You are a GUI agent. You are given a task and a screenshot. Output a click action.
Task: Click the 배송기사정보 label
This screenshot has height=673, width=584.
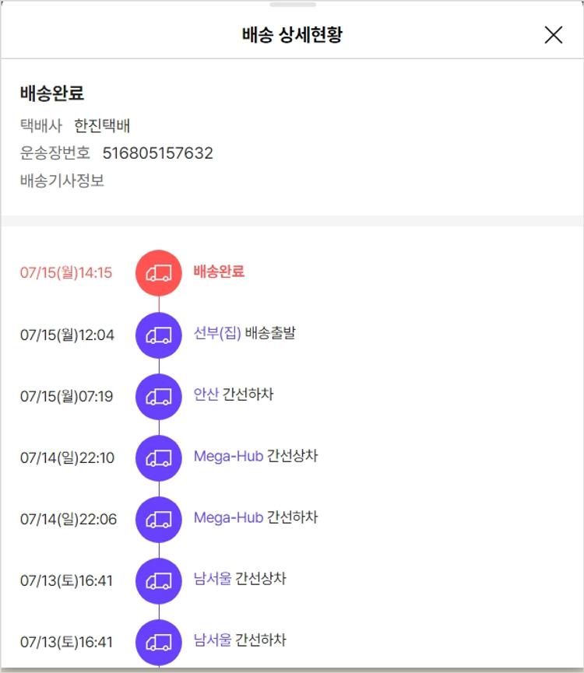coord(62,181)
